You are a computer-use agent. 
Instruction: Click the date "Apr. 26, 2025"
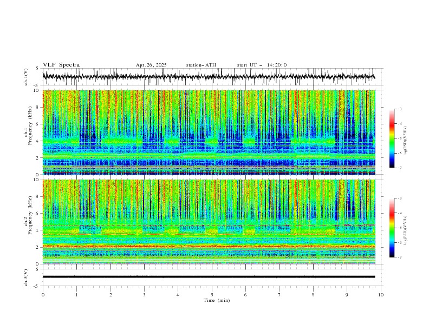coord(151,65)
